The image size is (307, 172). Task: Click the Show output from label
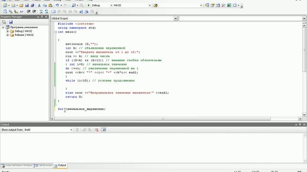point(12,130)
